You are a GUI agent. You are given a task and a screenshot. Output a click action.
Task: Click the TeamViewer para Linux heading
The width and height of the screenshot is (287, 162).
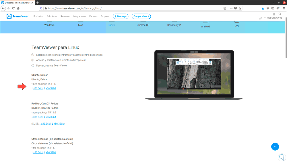[55, 47]
